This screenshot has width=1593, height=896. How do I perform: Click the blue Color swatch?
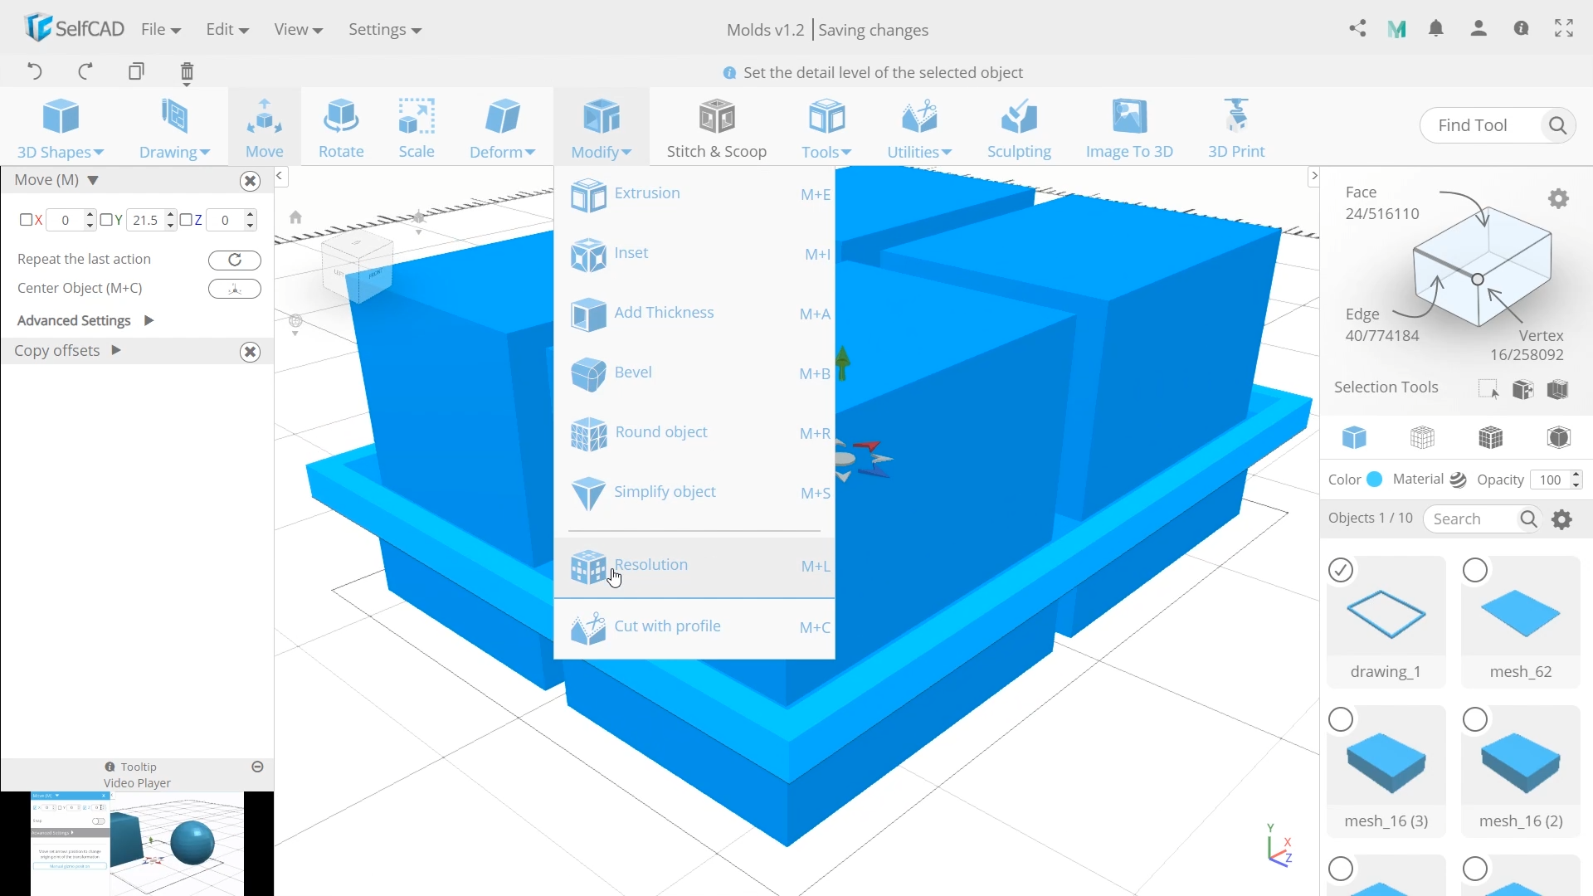(1375, 480)
